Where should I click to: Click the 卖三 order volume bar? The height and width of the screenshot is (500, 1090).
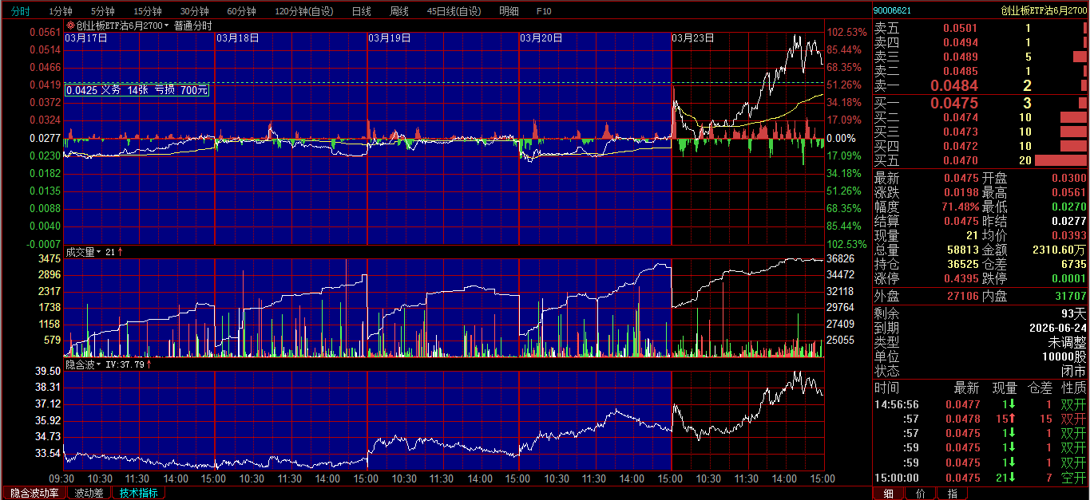click(x=1083, y=57)
